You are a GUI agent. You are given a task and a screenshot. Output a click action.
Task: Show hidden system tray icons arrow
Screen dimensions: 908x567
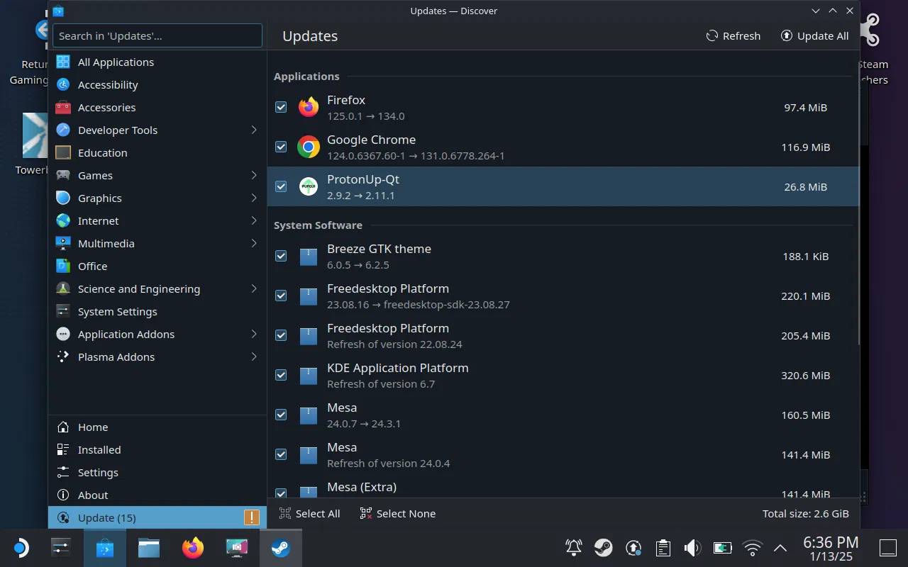(x=780, y=548)
